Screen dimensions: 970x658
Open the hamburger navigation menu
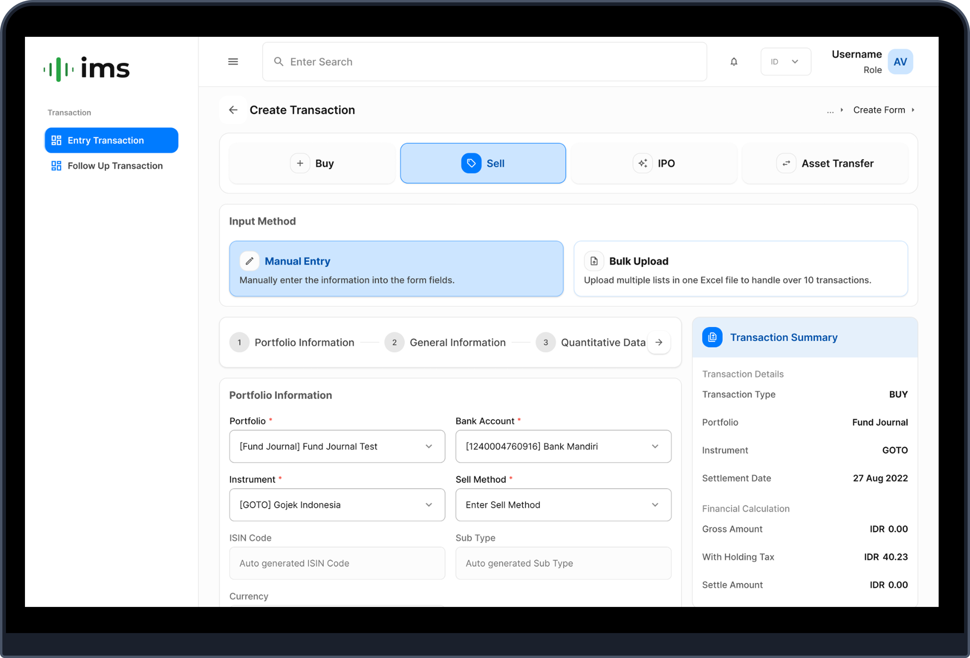point(233,61)
